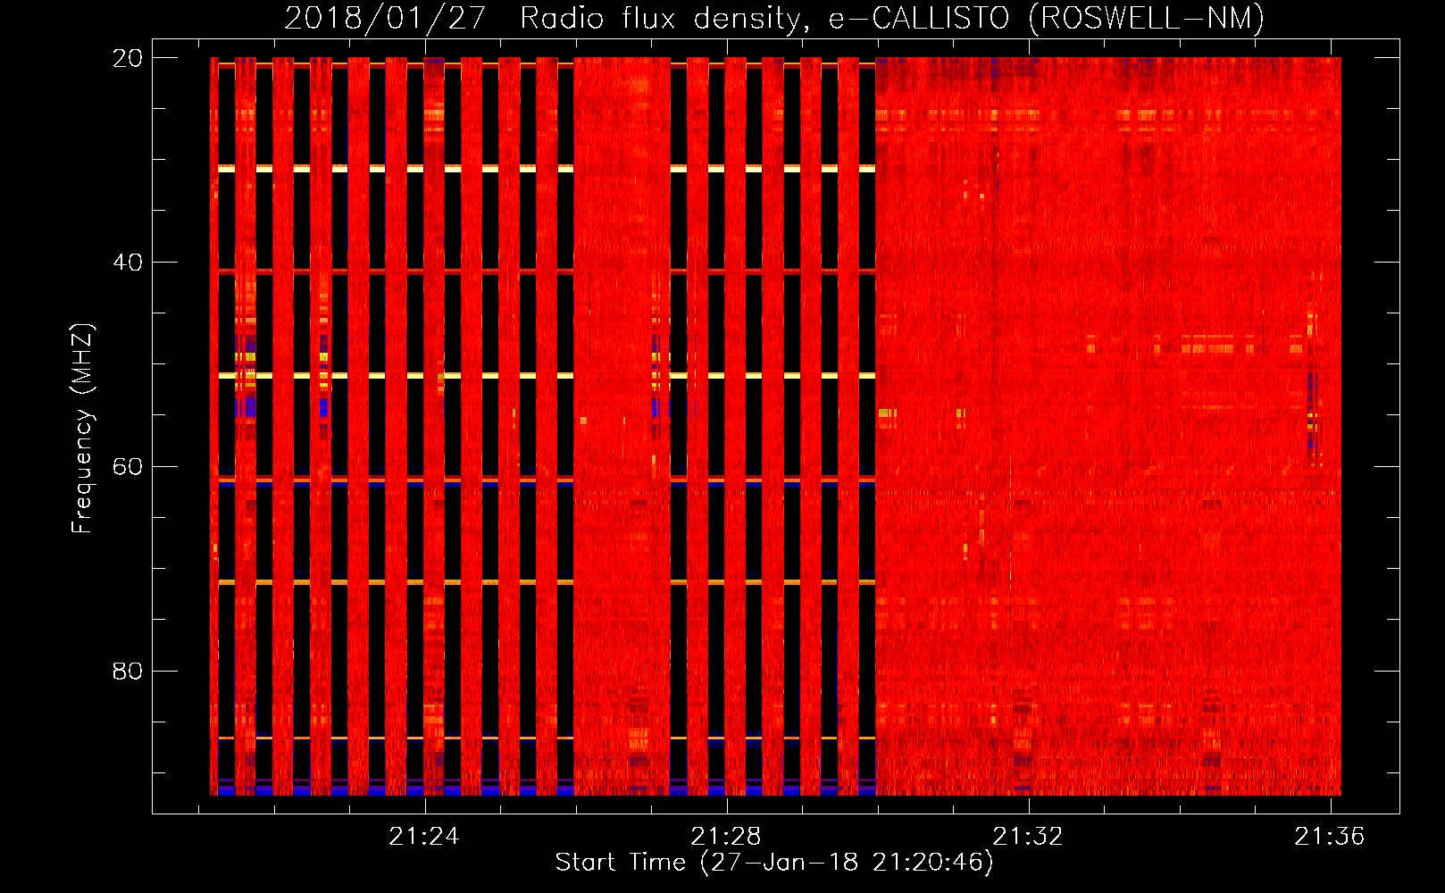
Task: Click the frequency tick label '80'
Action: pyautogui.click(x=127, y=671)
